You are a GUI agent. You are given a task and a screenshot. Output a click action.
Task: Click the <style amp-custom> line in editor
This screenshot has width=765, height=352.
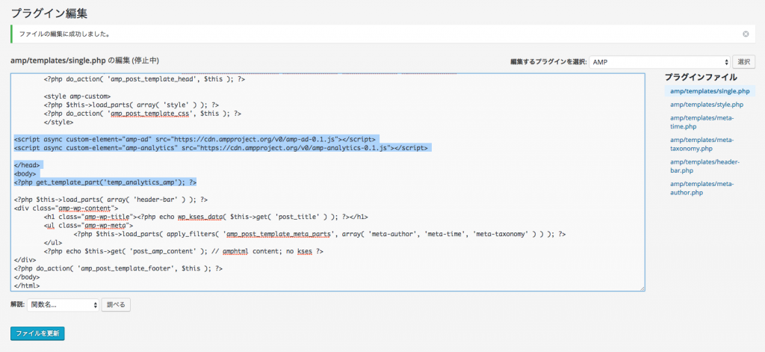click(78, 96)
